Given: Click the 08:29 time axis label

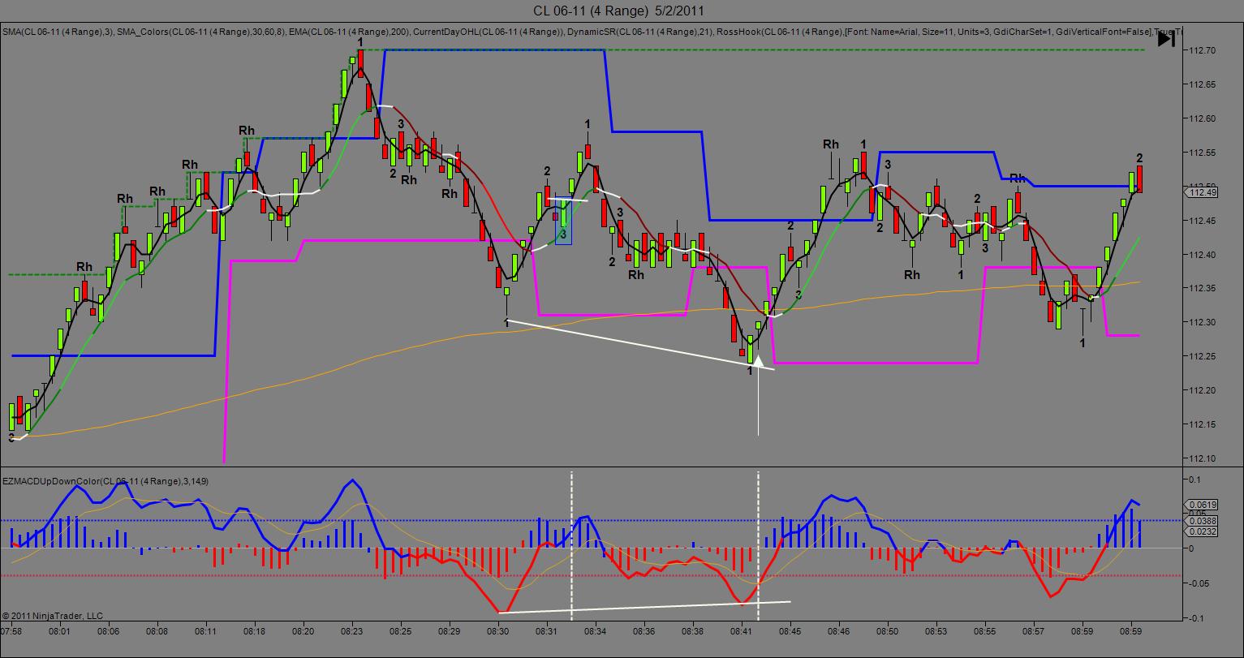Looking at the screenshot, I should tap(450, 630).
